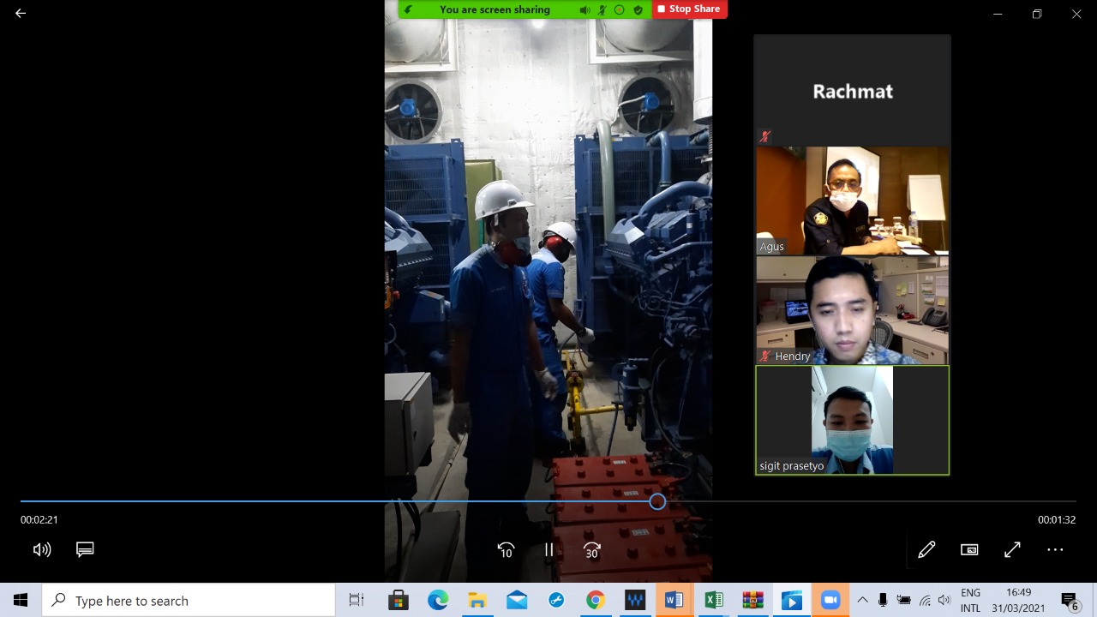The width and height of the screenshot is (1097, 617).
Task: Open battery status in tray
Action: click(903, 601)
